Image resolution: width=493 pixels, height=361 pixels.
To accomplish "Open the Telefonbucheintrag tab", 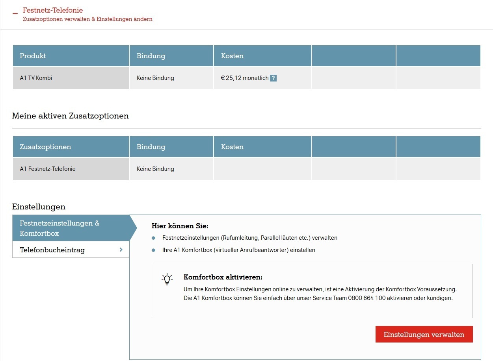I will click(71, 250).
